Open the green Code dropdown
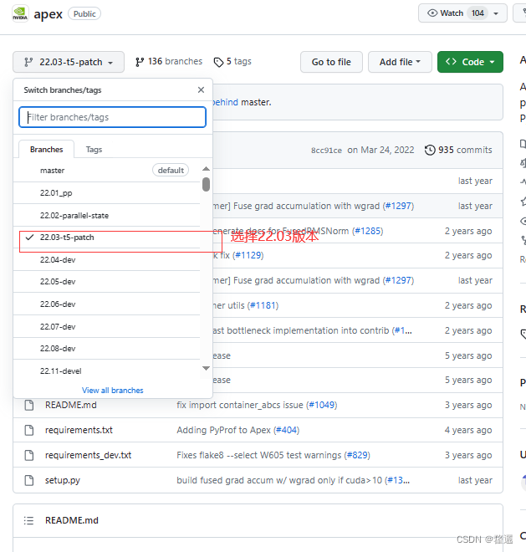Viewport: 526px width, 552px height. tap(470, 62)
